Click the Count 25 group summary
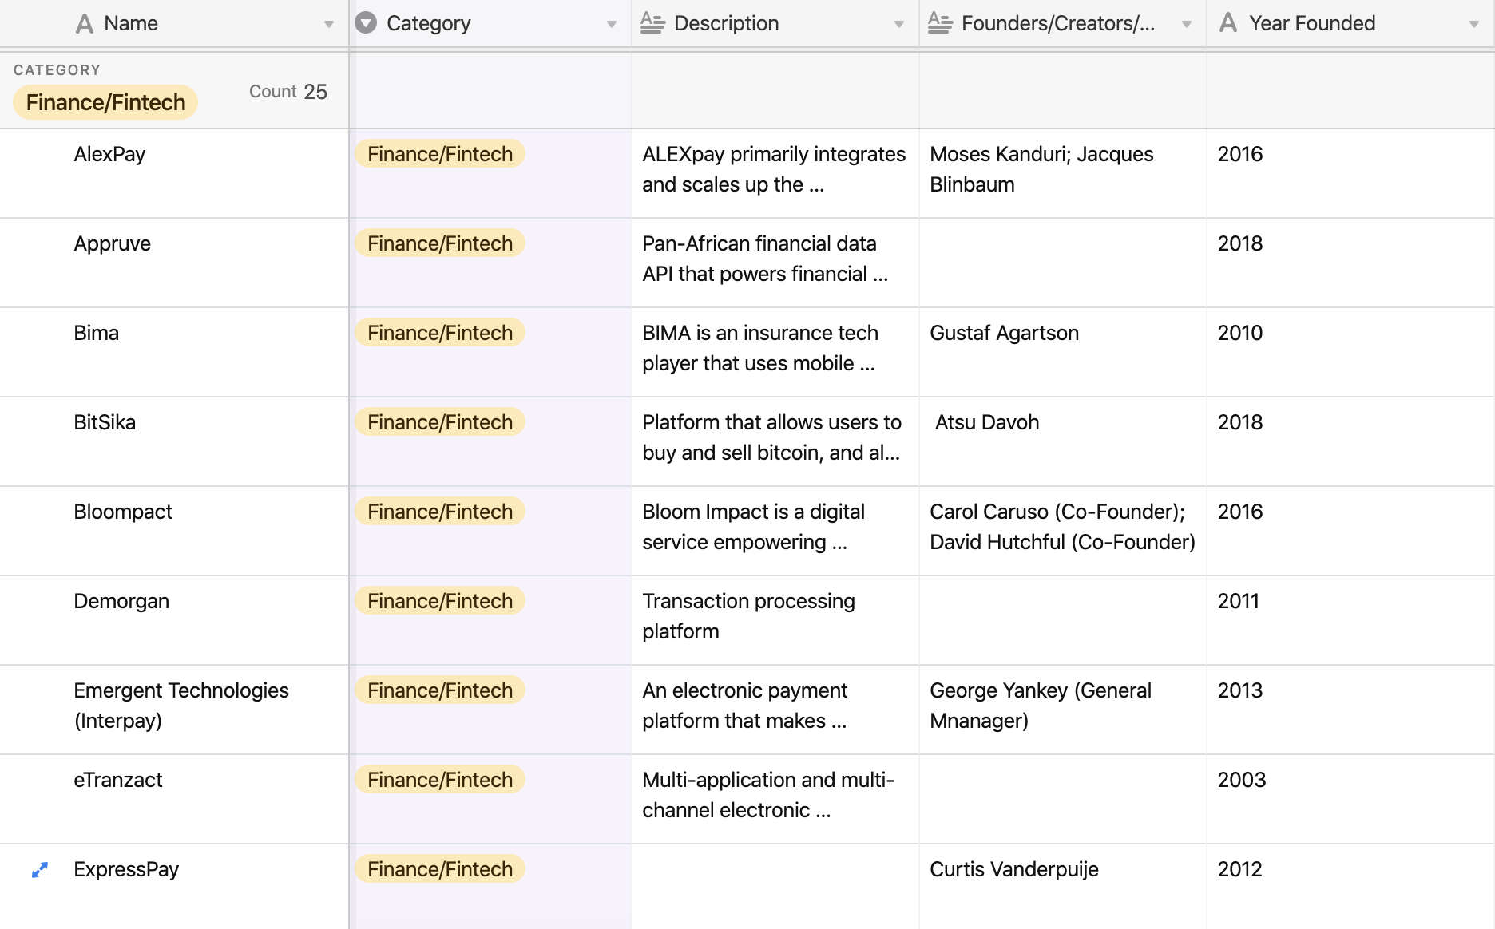Viewport: 1495px width, 929px height. coord(287,92)
